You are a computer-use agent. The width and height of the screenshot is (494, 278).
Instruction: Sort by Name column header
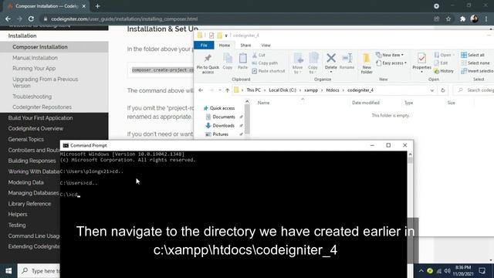264,103
